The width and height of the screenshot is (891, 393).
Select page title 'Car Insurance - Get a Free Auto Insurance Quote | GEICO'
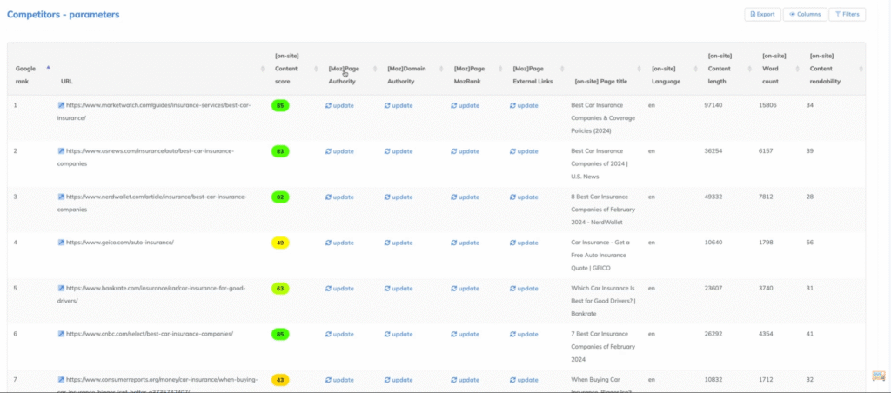click(x=600, y=255)
